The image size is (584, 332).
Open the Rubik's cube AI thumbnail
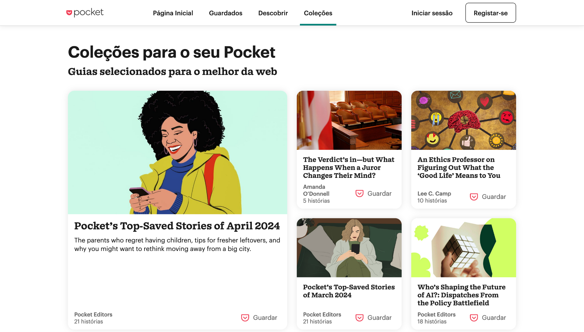pos(464,248)
